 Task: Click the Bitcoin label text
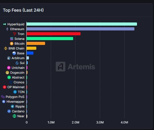coord(20,44)
